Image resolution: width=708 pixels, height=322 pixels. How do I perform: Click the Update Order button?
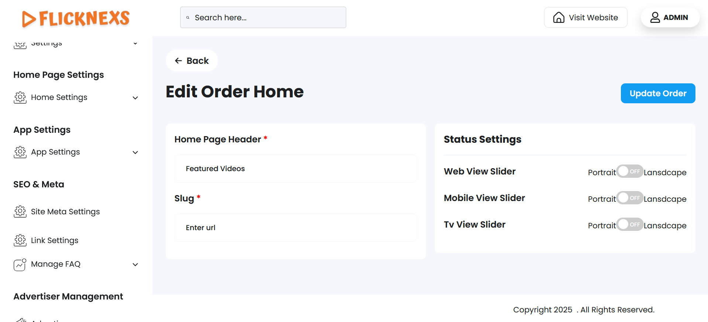coord(658,93)
